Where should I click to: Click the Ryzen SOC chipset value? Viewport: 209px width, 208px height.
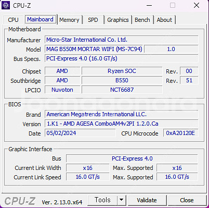tap(122, 71)
